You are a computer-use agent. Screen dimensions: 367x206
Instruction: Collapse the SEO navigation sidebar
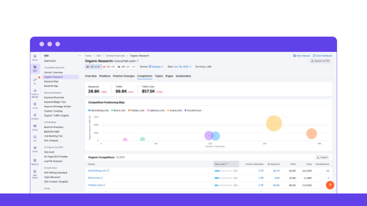click(80, 56)
